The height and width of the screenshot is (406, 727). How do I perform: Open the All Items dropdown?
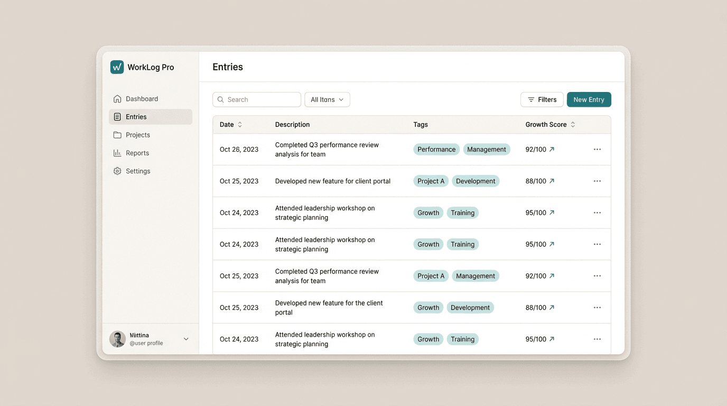click(x=327, y=99)
